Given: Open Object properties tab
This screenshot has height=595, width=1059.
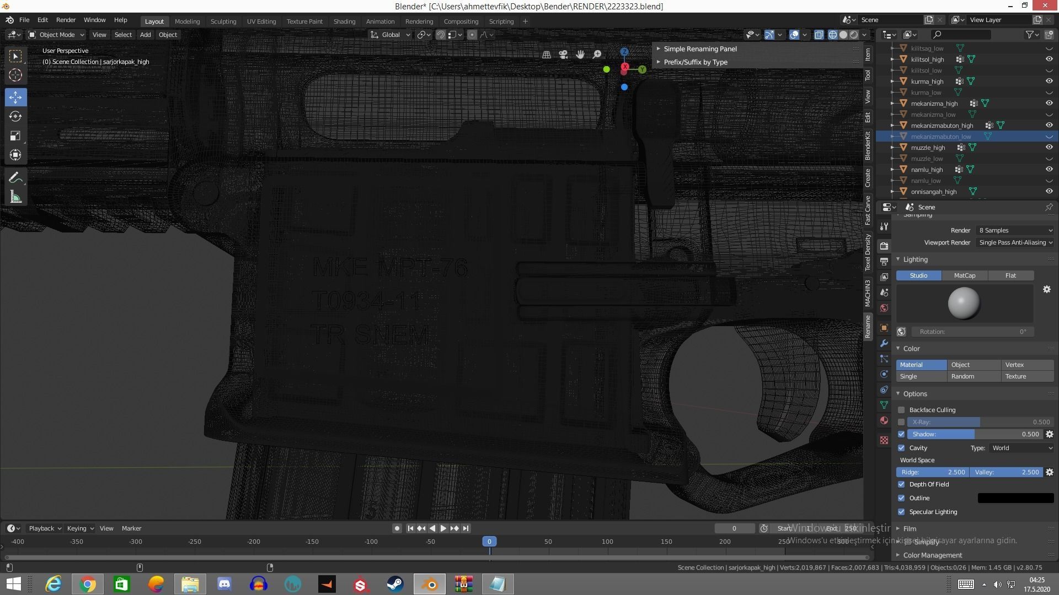Looking at the screenshot, I should pos(884,328).
